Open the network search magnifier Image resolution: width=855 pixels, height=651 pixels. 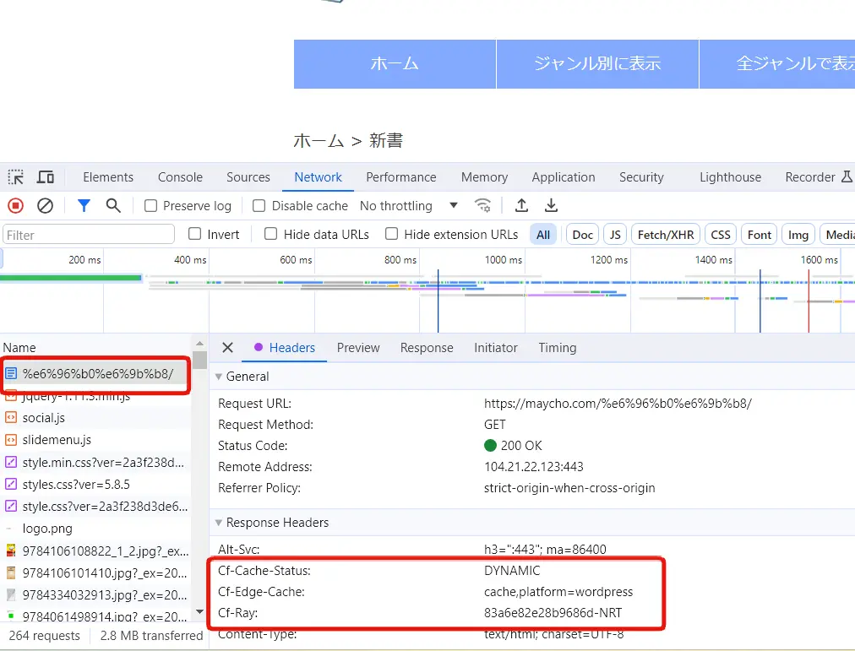pyautogui.click(x=113, y=206)
